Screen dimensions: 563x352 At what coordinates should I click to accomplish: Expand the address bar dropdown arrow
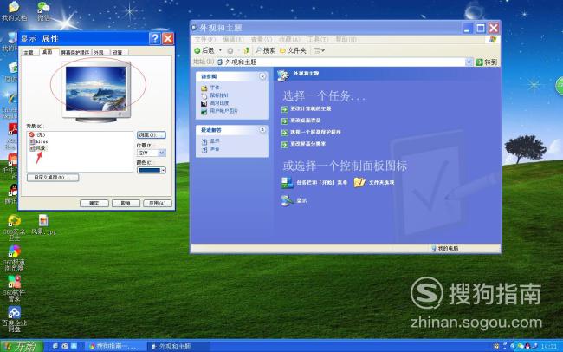pos(469,62)
